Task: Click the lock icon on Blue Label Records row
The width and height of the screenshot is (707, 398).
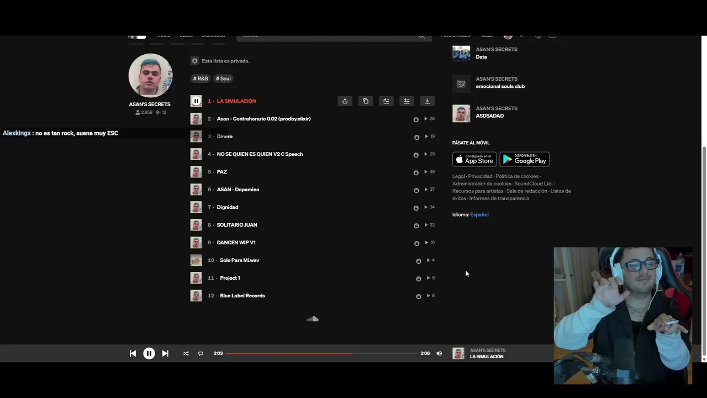Action: (419, 296)
